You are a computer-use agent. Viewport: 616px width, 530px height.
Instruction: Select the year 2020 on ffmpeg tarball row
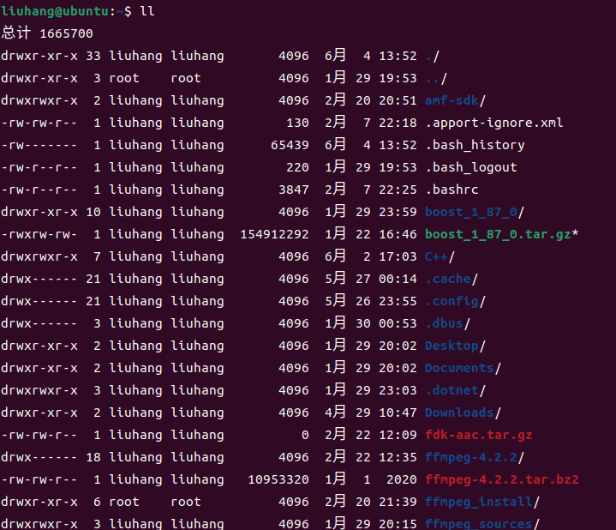point(402,480)
